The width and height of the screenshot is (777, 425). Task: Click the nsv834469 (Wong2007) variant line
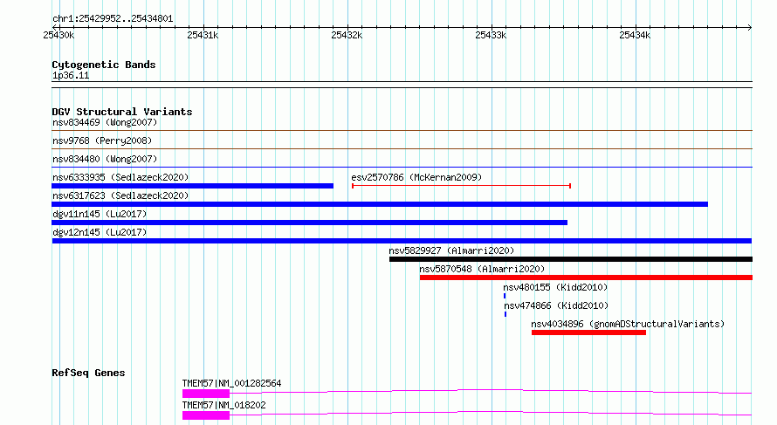402,131
